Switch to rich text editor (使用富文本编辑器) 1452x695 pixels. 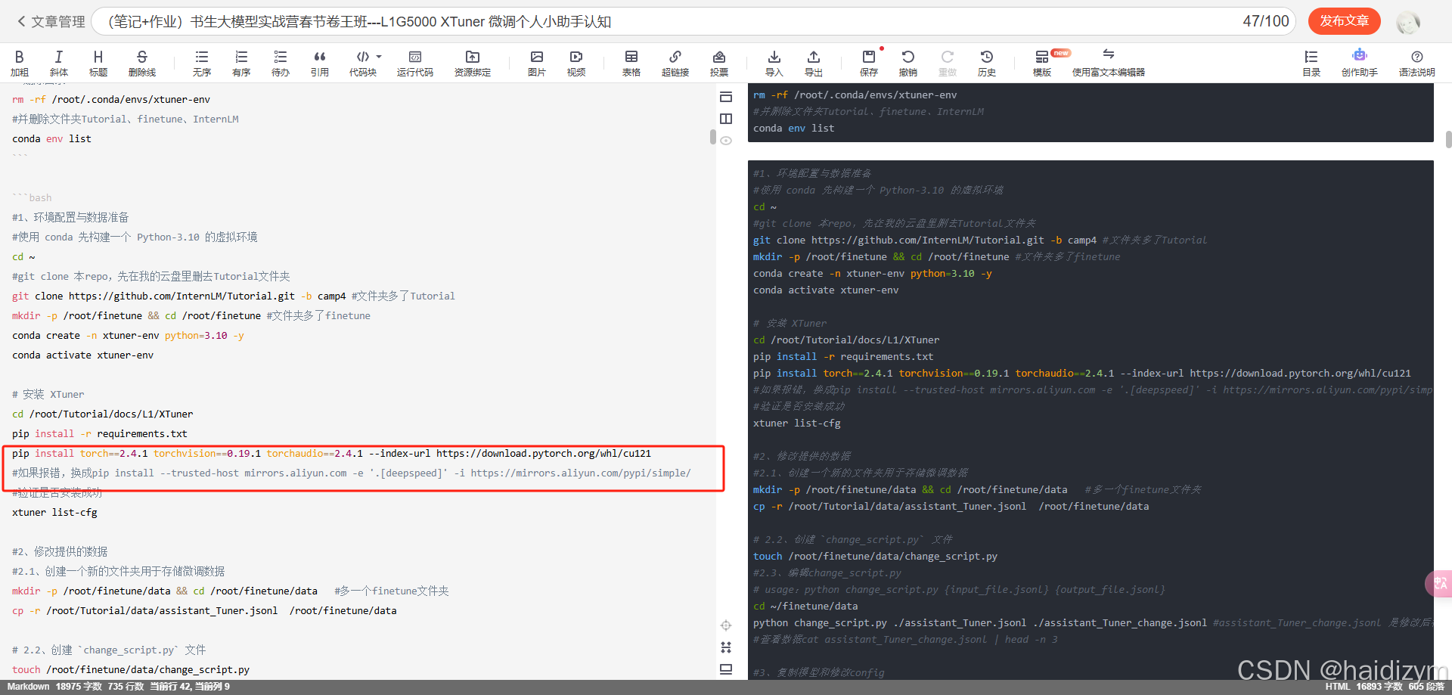tap(1109, 63)
